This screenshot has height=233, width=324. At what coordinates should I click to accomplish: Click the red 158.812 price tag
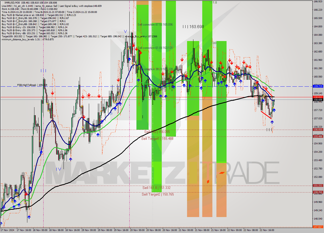[x=318, y=97]
